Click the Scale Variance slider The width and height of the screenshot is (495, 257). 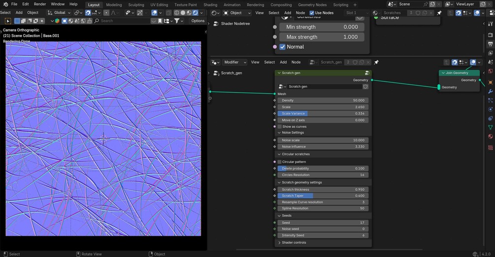click(323, 114)
